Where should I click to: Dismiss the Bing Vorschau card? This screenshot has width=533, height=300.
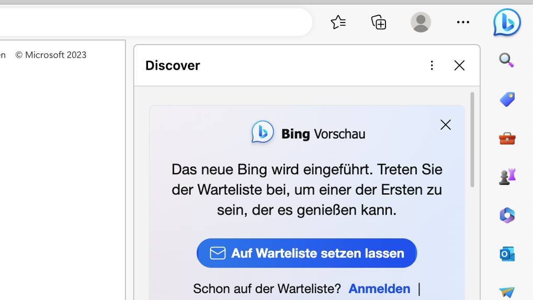(446, 125)
